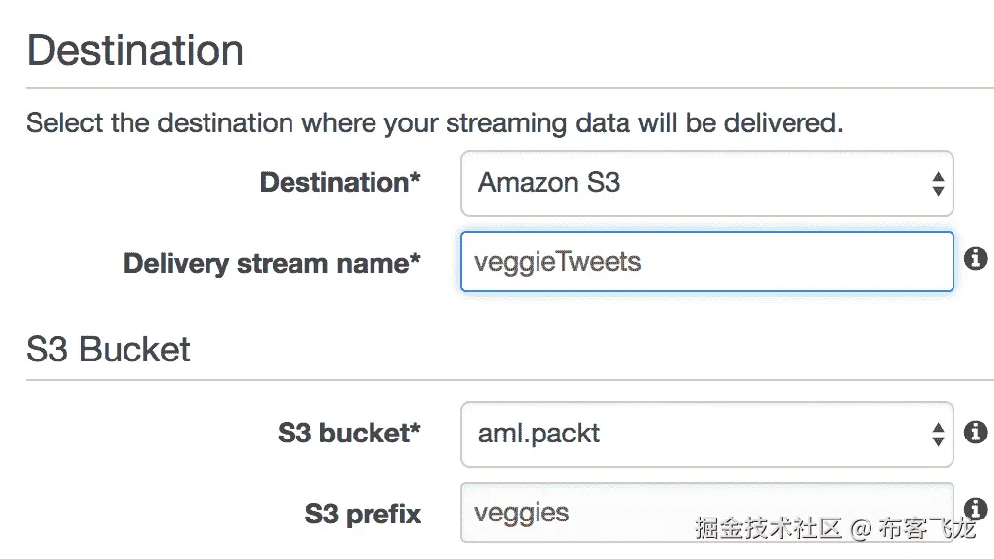
Task: Click the bold 'Destination*' field label
Action: [x=340, y=183]
